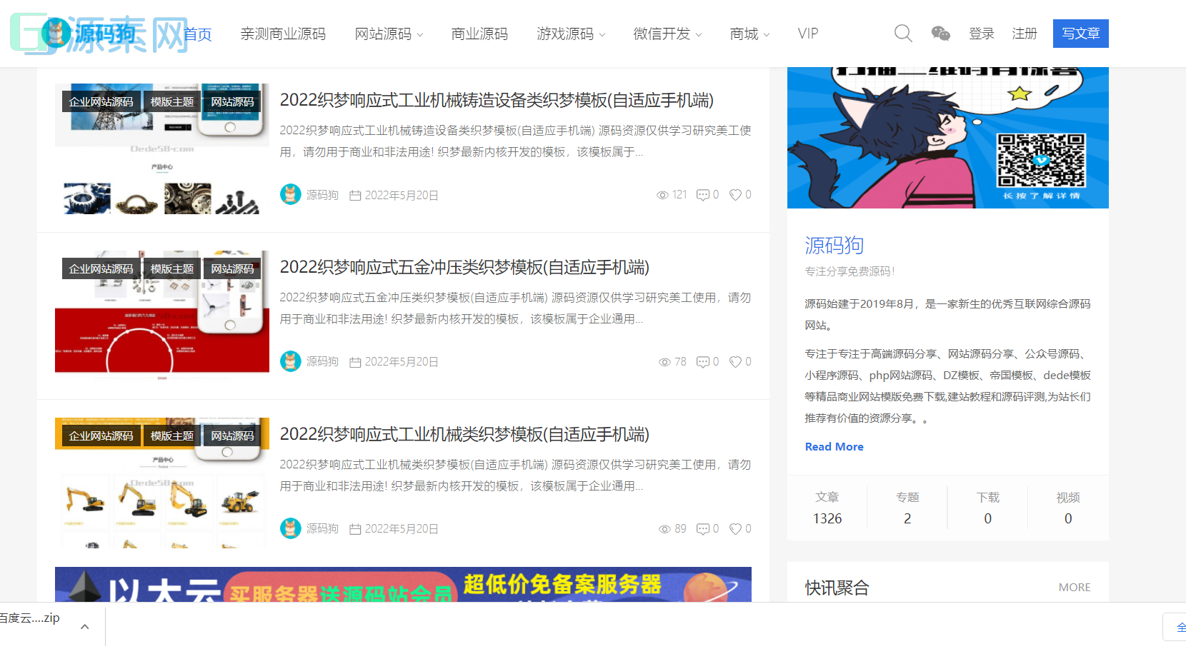Click the eye icon showing 78 views

tap(664, 361)
